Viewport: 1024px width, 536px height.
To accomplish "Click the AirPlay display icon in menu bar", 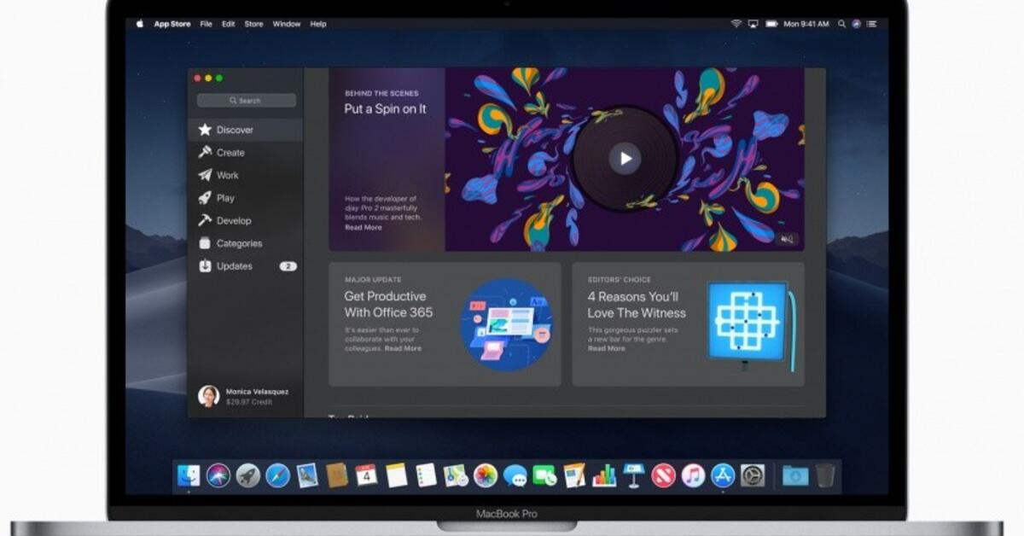I will (753, 24).
